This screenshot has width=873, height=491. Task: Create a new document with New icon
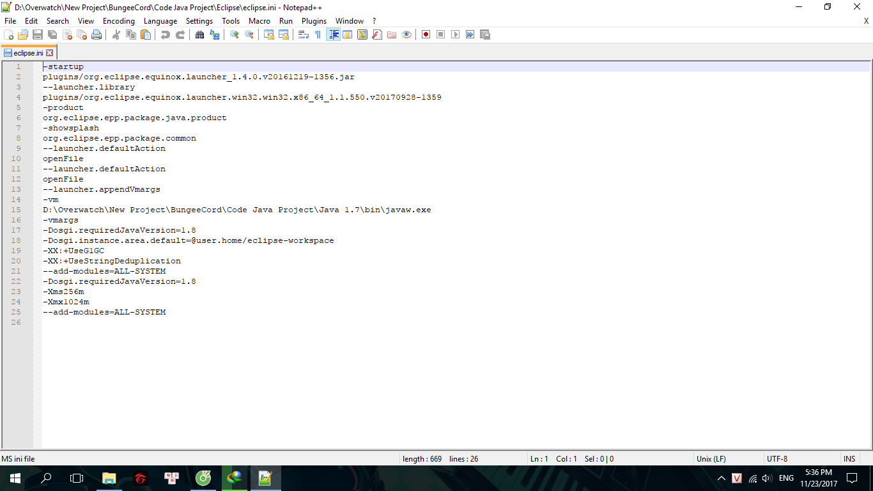pyautogui.click(x=9, y=35)
